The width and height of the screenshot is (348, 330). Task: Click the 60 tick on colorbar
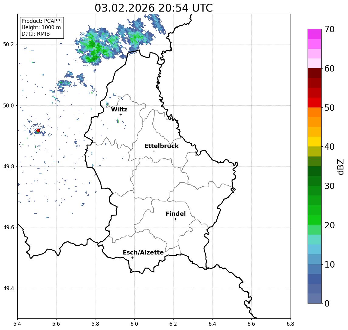(x=329, y=68)
